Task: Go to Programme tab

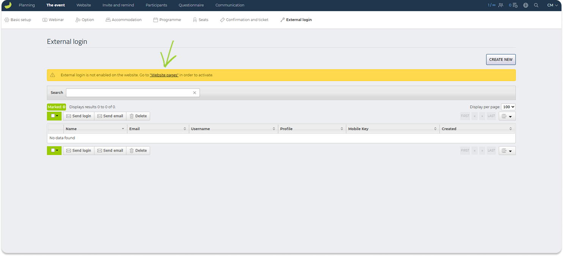Action: pyautogui.click(x=167, y=20)
